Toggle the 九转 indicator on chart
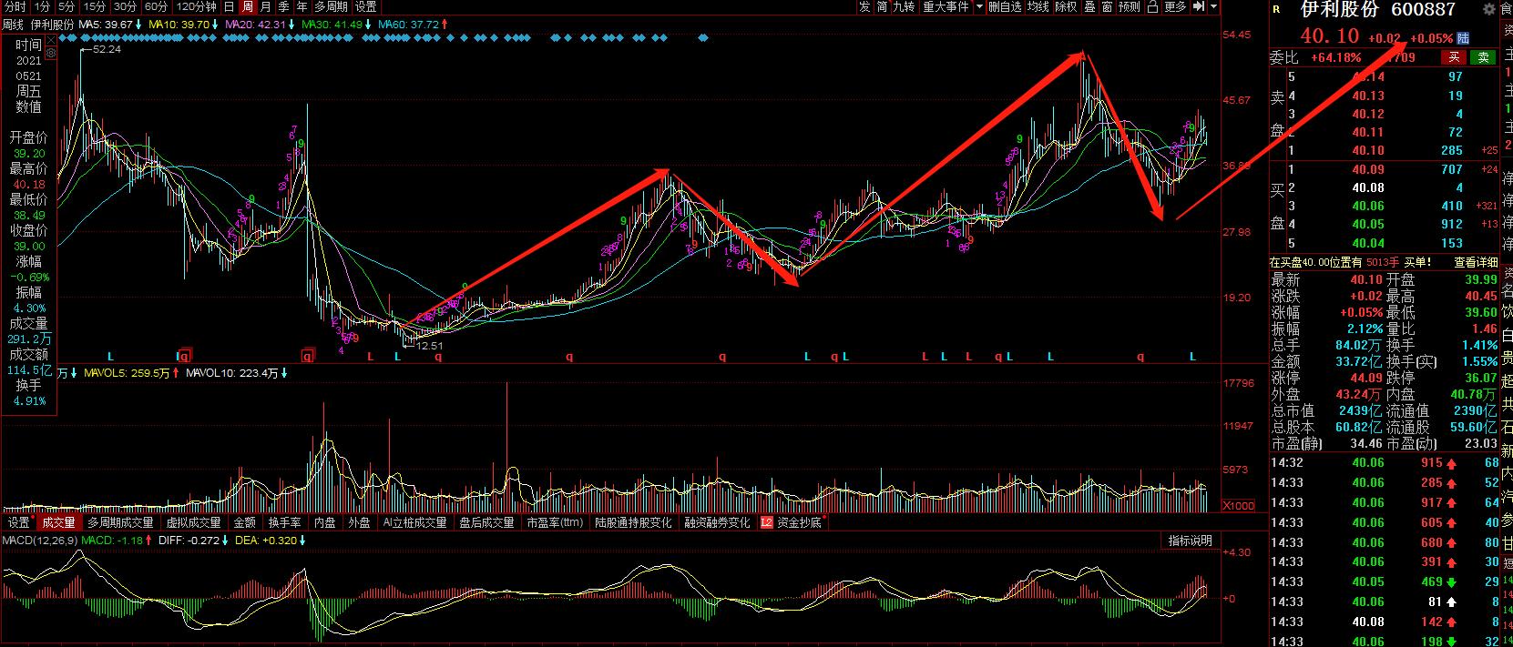 click(903, 7)
